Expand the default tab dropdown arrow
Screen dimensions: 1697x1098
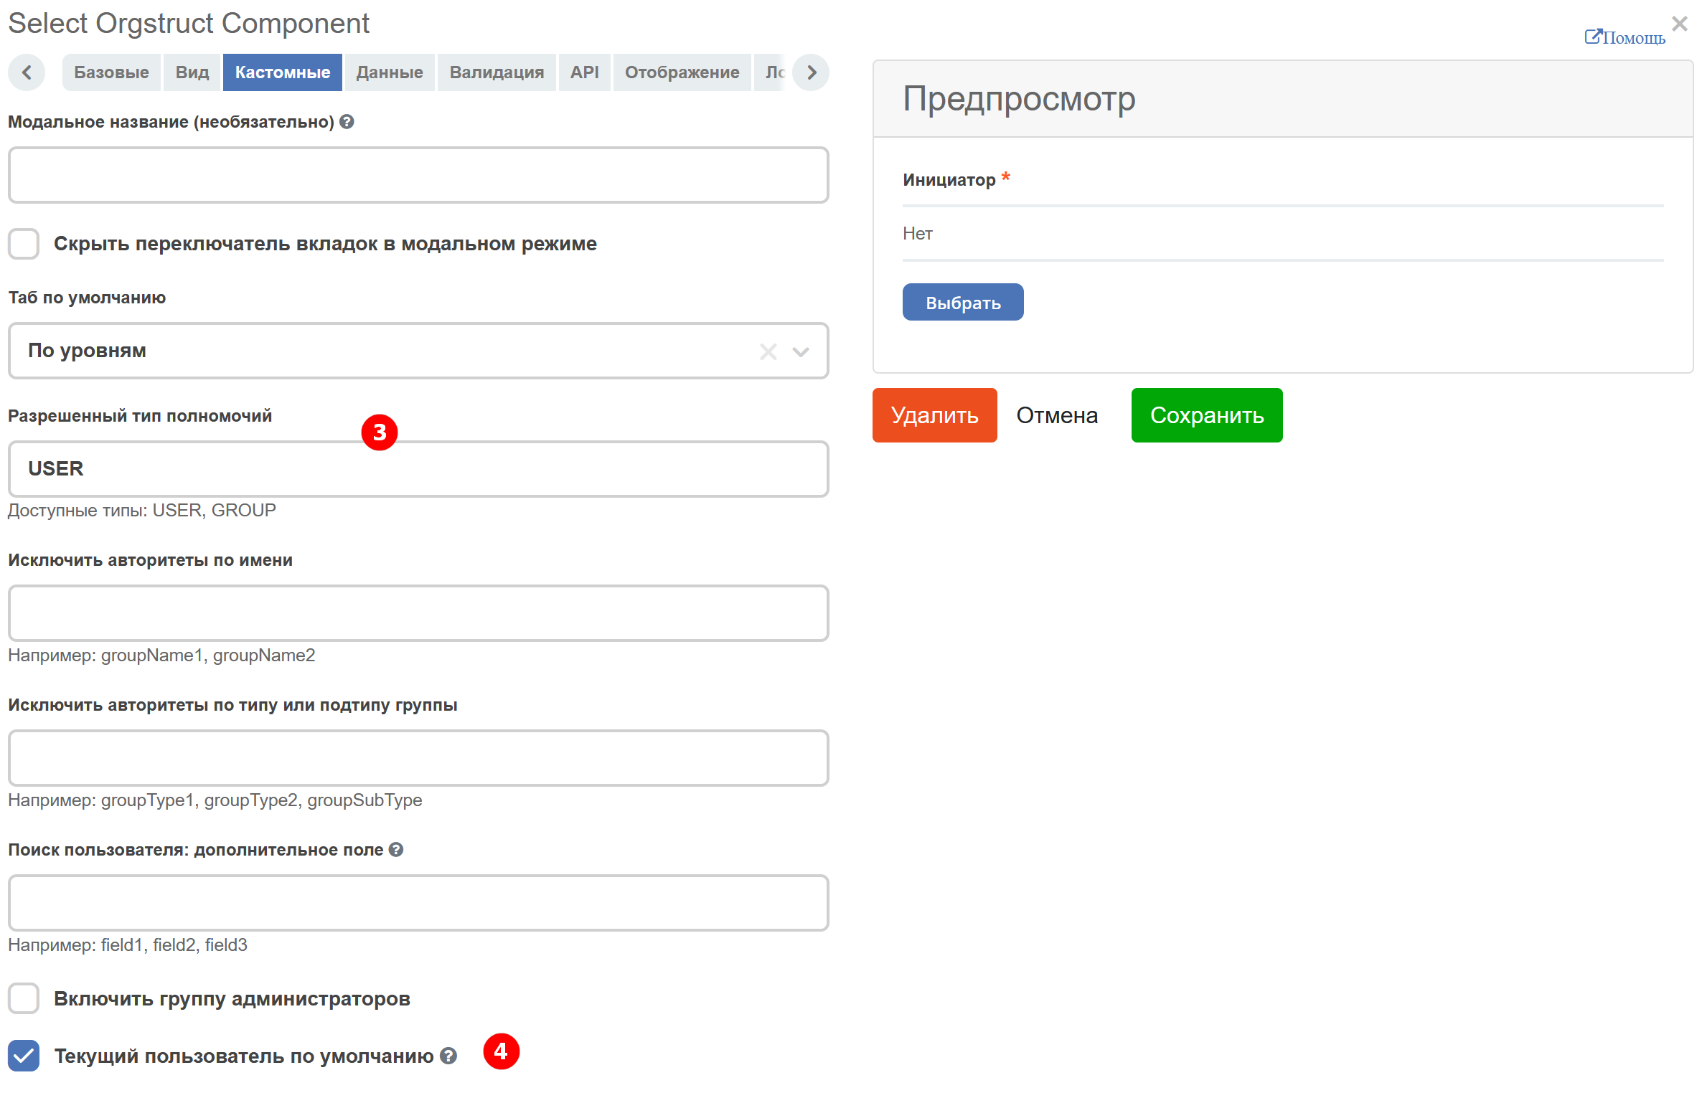pos(801,351)
